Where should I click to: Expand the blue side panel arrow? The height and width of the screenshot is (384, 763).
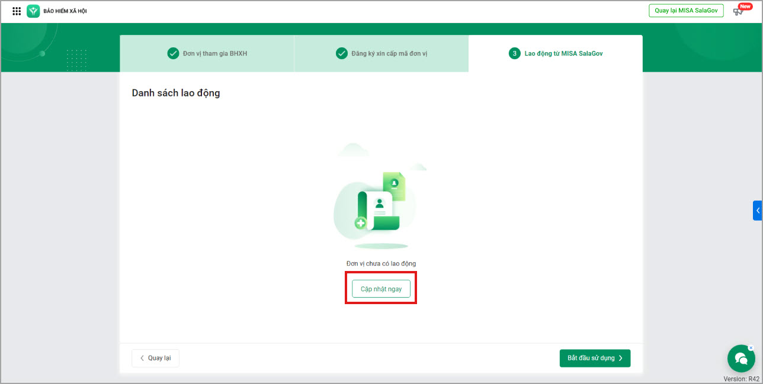757,211
